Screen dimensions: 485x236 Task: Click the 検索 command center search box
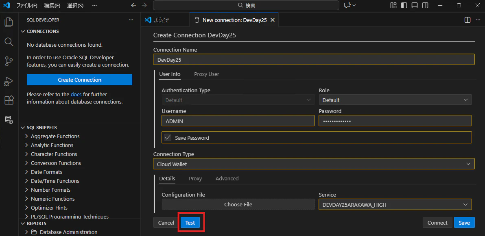point(246,5)
